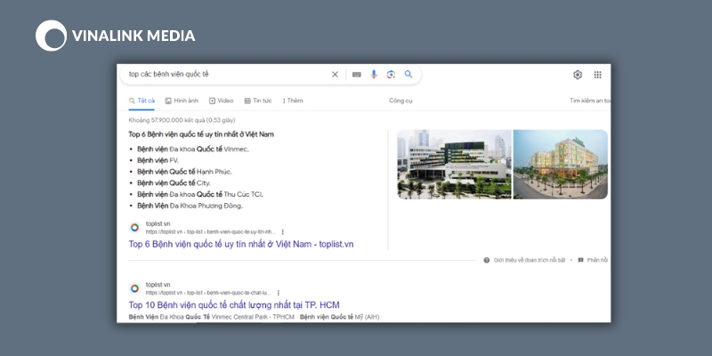Open 'Top 6 Bệnh viện quốc tế uy tín nhất ở Việt Nam - toplist.vn' link
Screen dimensions: 712x356
[241, 244]
